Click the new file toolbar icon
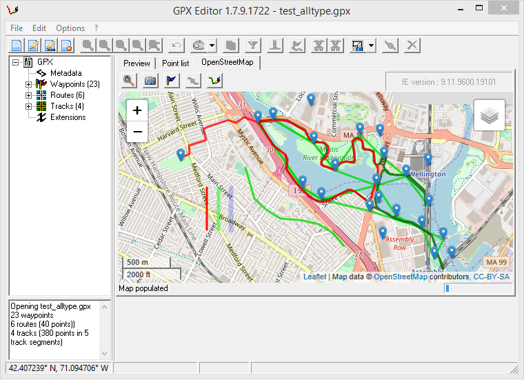 tap(17, 46)
